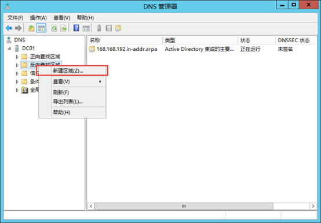Sort by the 状态 column header
This screenshot has width=321, height=223.
tap(257, 40)
